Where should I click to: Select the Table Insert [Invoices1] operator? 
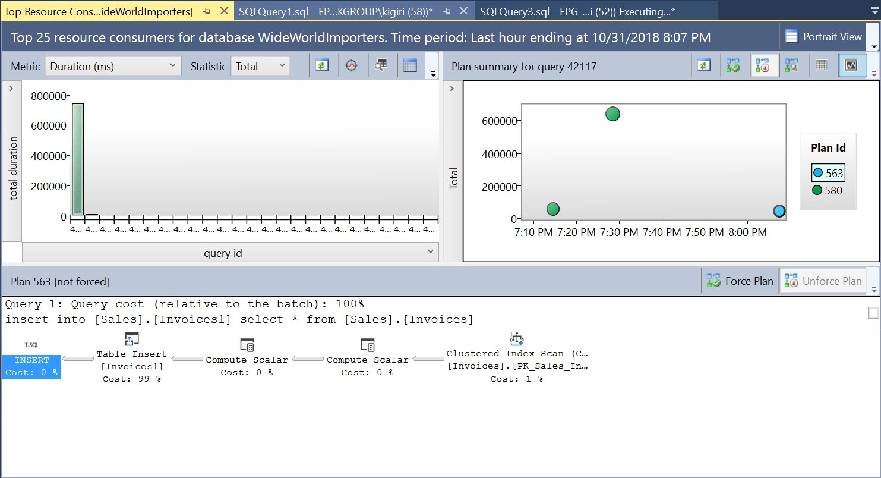132,357
